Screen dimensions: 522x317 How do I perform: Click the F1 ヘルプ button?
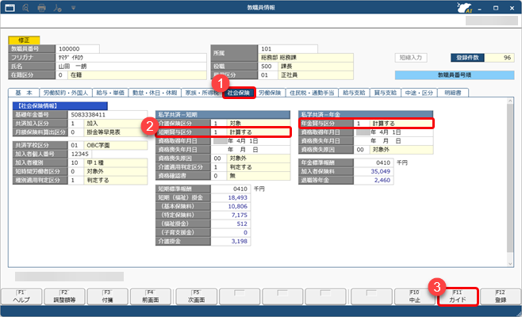21,296
